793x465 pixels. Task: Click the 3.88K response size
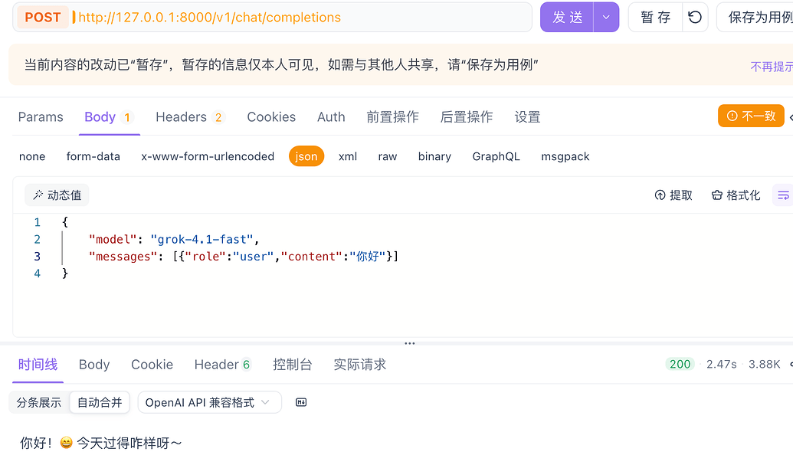coord(764,364)
